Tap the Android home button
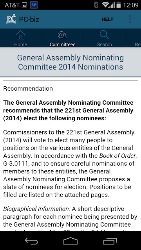This screenshot has height=250, width=141. (70, 241)
